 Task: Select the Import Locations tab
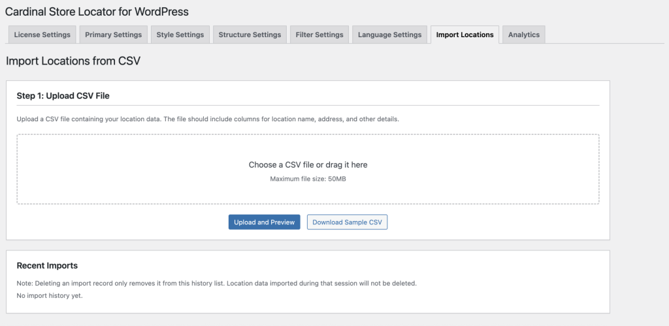click(465, 35)
